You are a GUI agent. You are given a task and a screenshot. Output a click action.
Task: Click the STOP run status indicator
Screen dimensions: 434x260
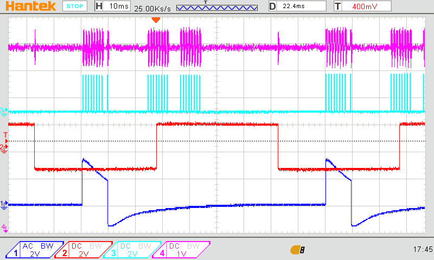pos(75,6)
